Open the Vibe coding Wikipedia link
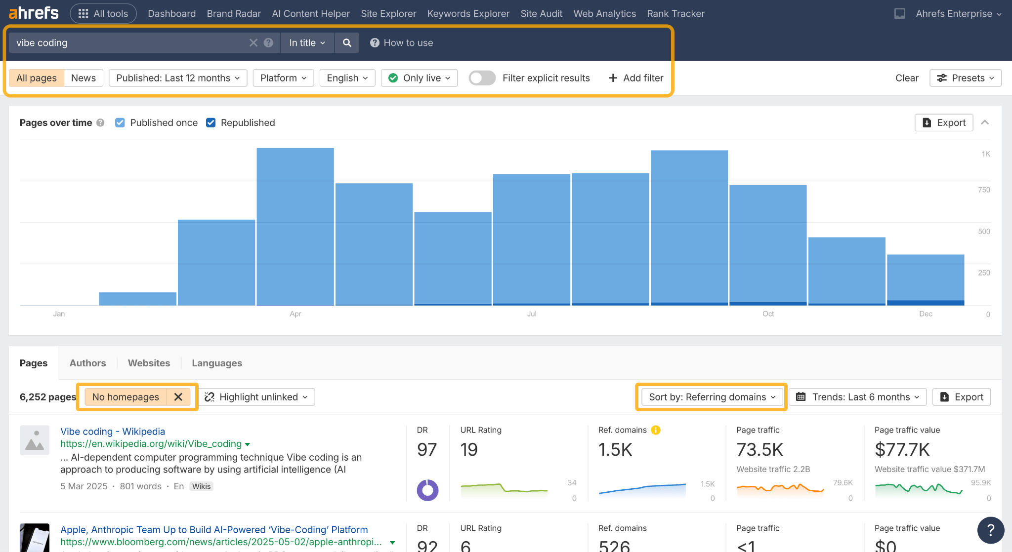Viewport: 1012px width, 552px height. point(113,431)
